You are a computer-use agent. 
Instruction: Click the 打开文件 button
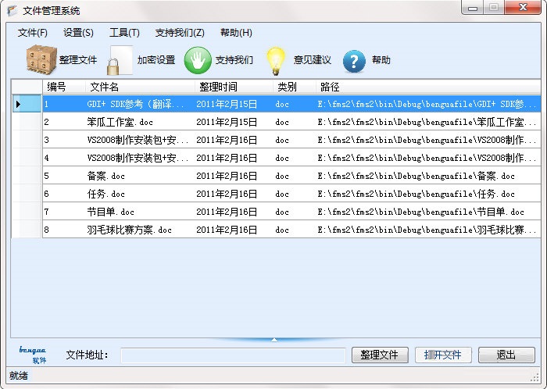point(443,355)
